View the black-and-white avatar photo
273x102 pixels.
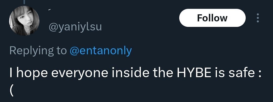click(24, 21)
